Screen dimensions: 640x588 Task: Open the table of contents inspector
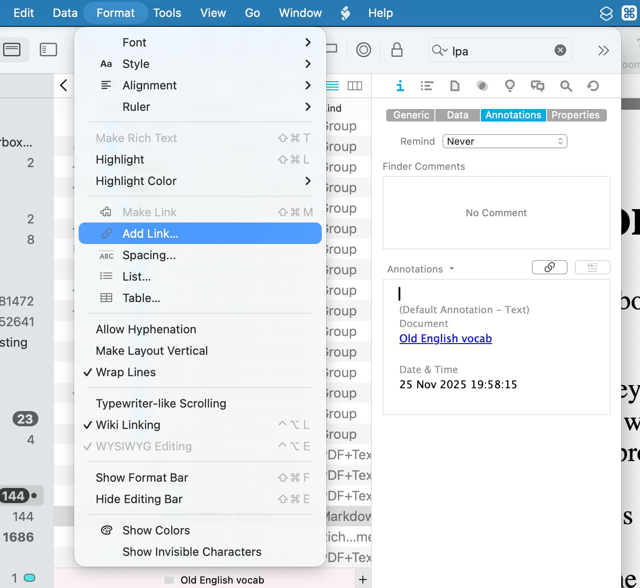pyautogui.click(x=427, y=86)
